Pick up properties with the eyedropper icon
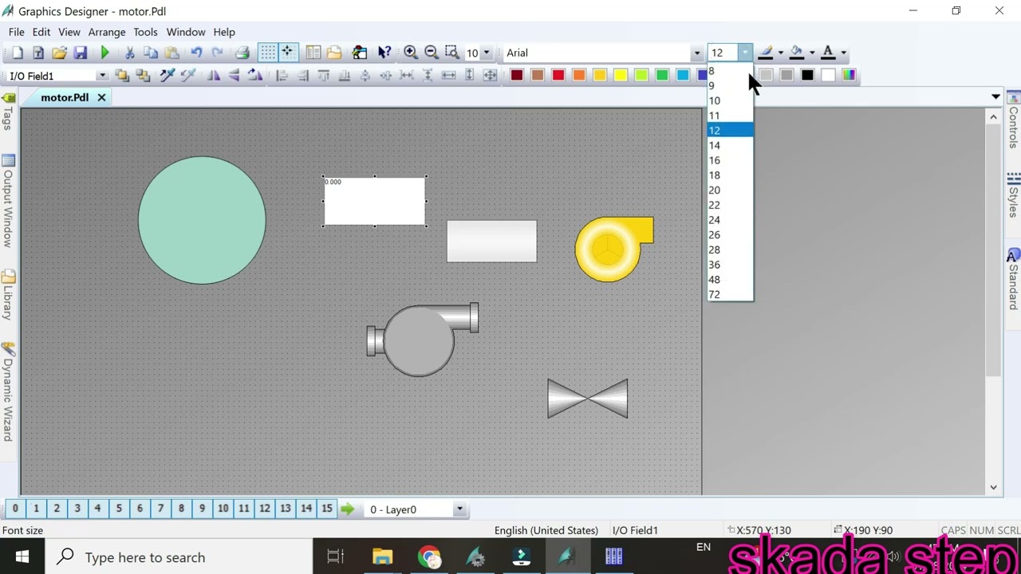 click(x=167, y=75)
